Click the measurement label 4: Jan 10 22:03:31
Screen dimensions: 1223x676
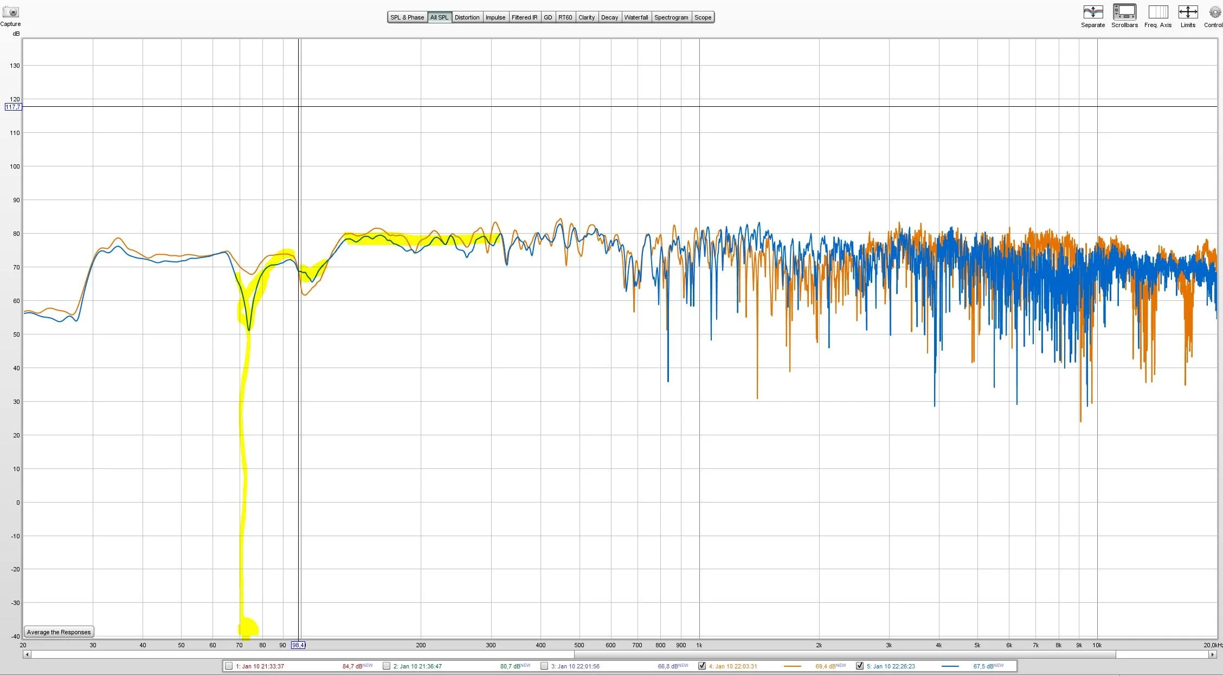(733, 666)
